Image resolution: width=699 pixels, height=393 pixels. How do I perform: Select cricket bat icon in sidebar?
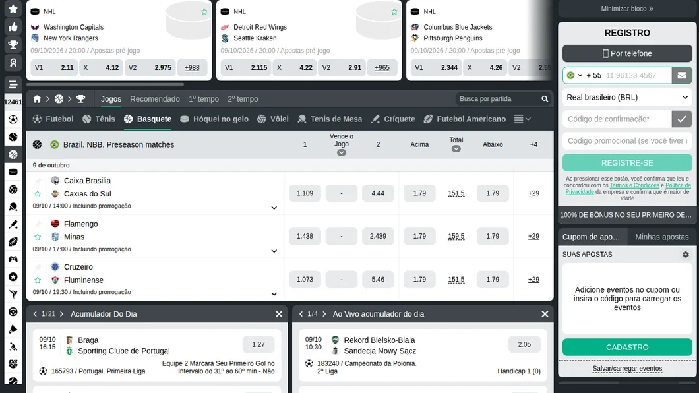[13, 224]
